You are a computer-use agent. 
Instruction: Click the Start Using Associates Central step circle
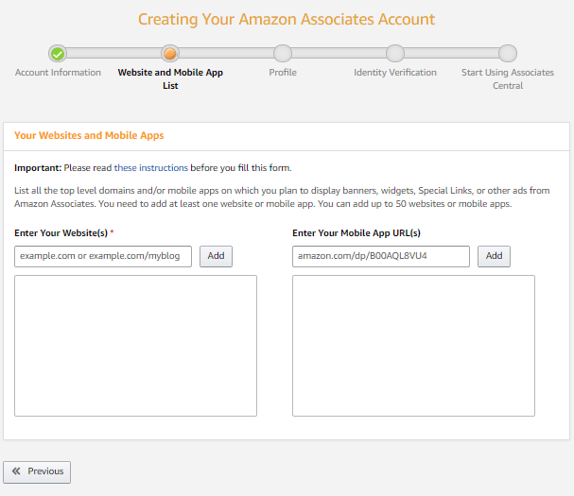coord(508,54)
